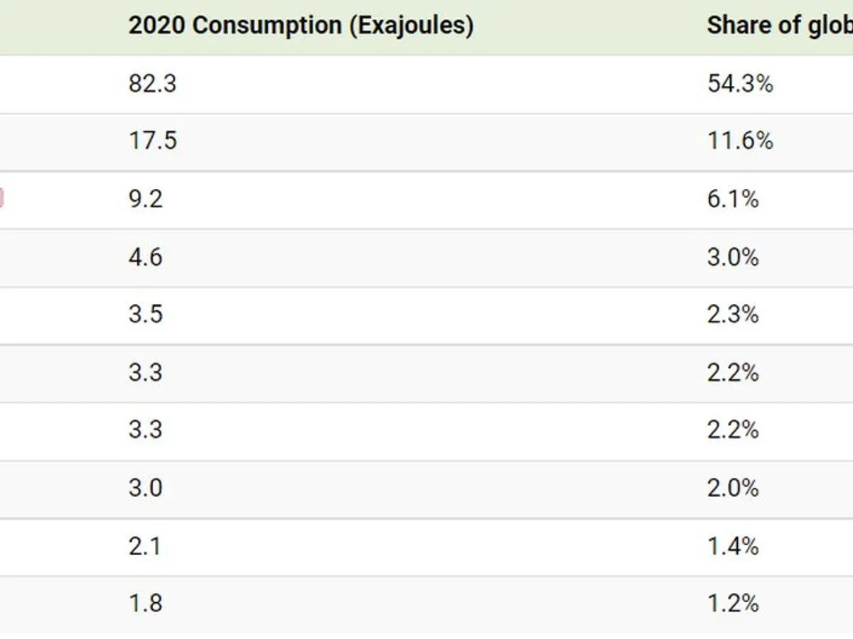Click the 3.3 cell directly below 3.5
Image resolution: width=853 pixels, height=639 pixels.
point(146,373)
